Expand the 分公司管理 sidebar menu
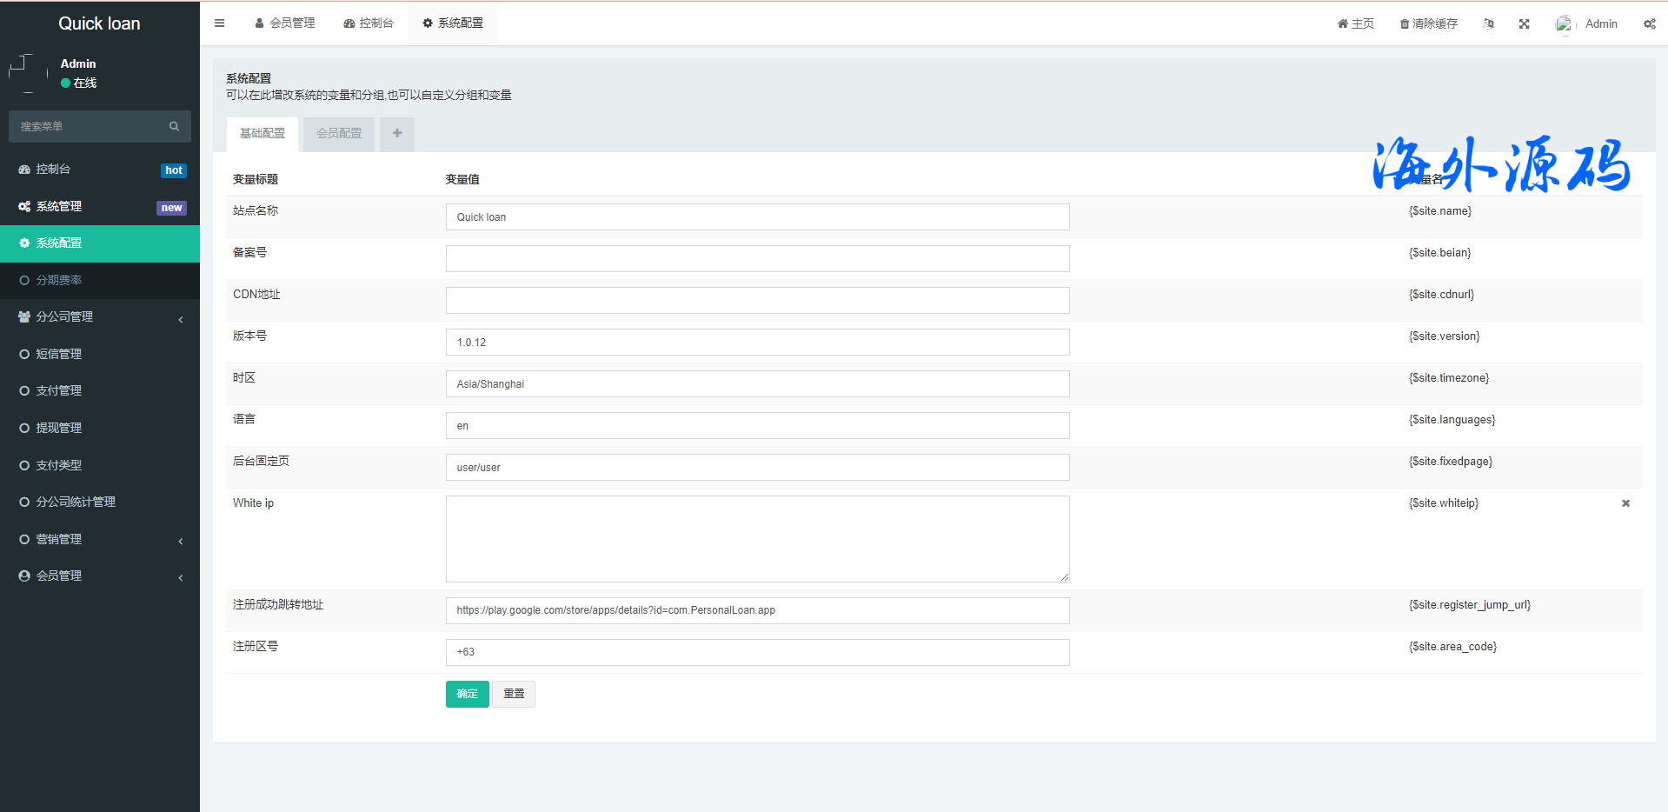Viewport: 1668px width, 812px height. pos(100,317)
